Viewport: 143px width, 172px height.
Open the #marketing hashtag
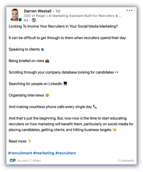(44, 153)
